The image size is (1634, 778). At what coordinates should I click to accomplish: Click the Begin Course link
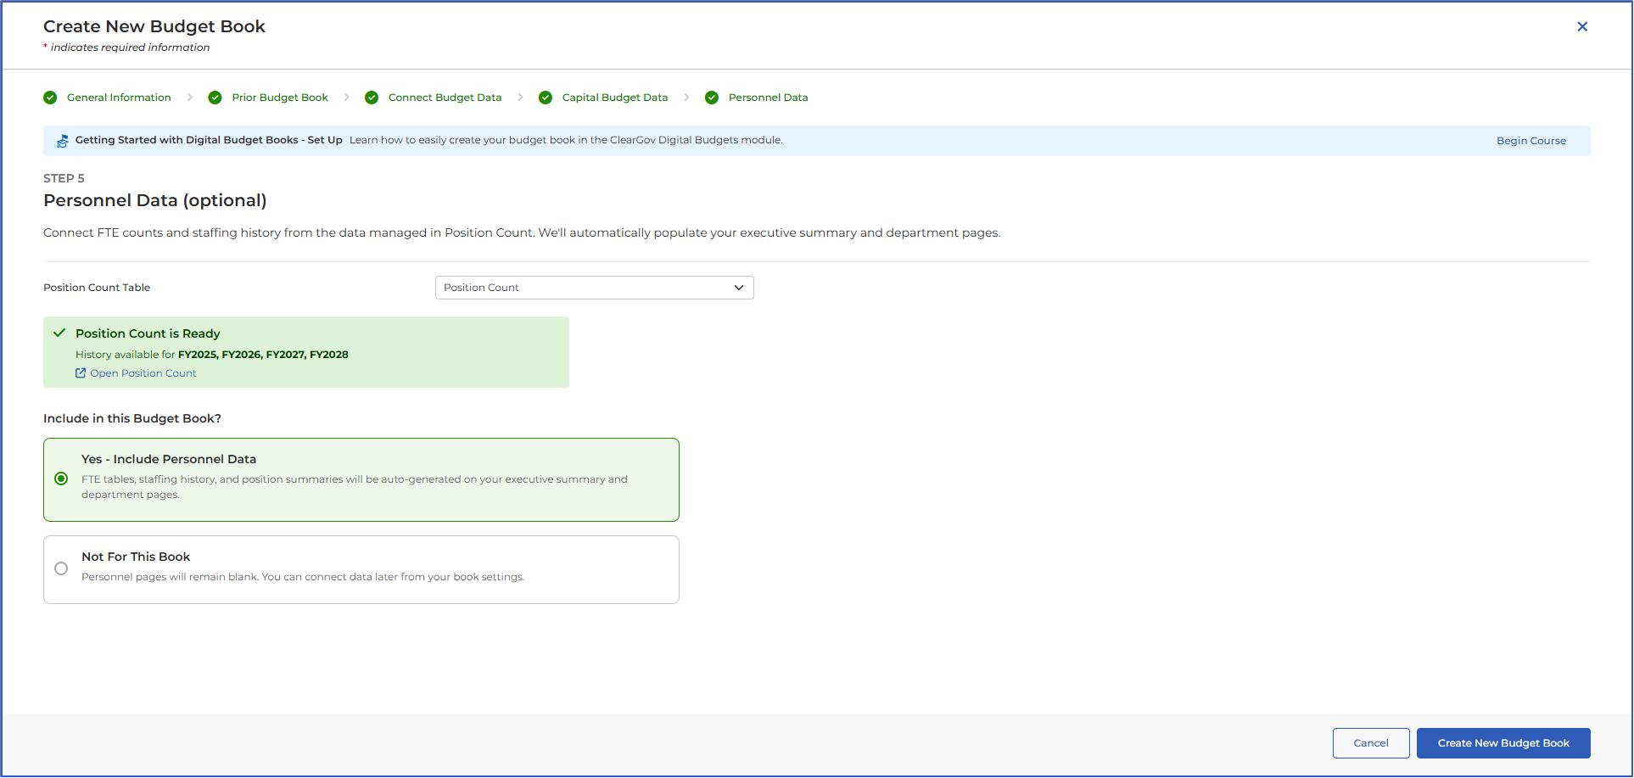(x=1531, y=141)
